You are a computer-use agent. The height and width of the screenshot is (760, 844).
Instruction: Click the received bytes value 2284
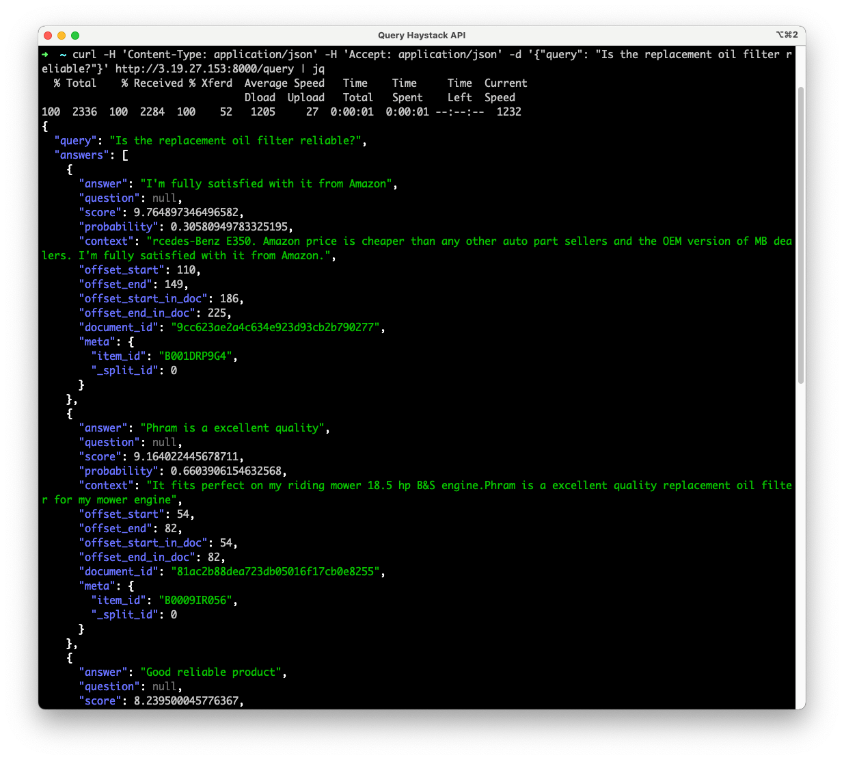pyautogui.click(x=152, y=112)
